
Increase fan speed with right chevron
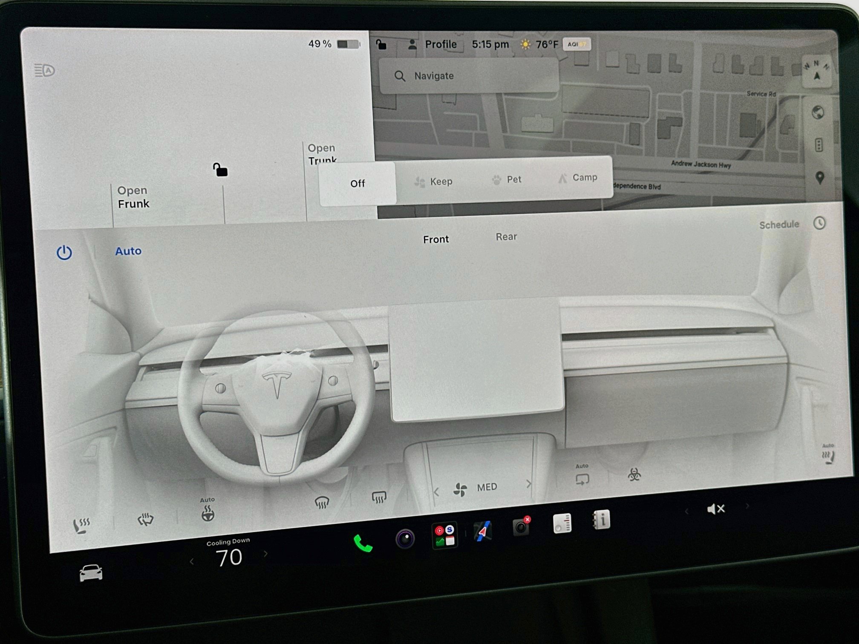coord(529,484)
